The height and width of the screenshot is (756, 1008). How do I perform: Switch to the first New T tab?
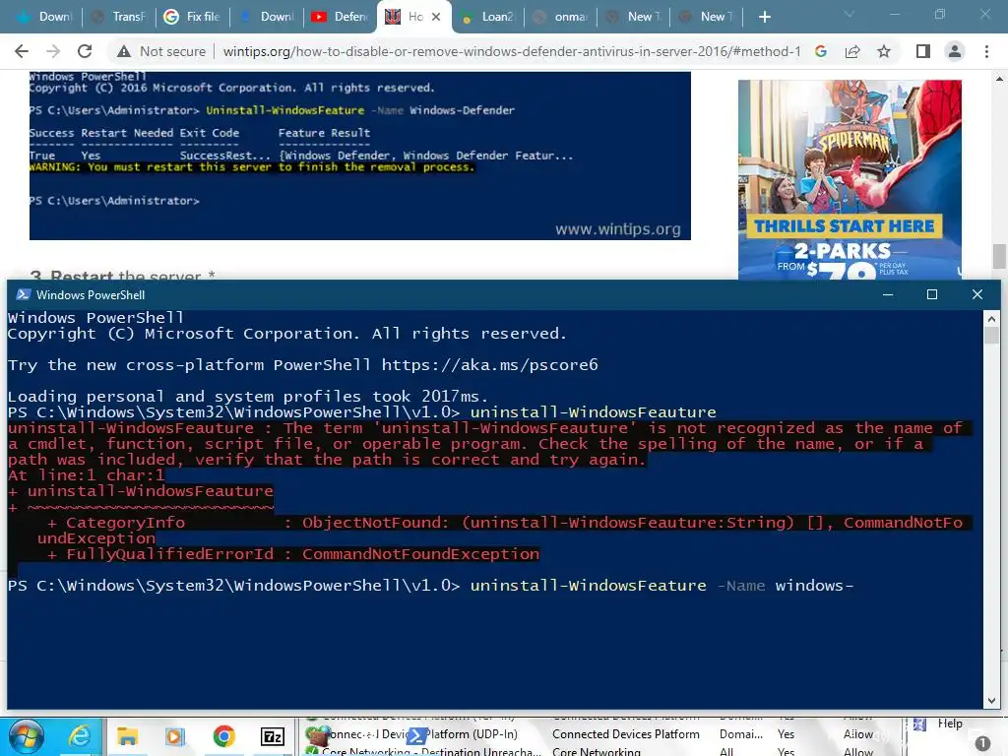click(634, 17)
